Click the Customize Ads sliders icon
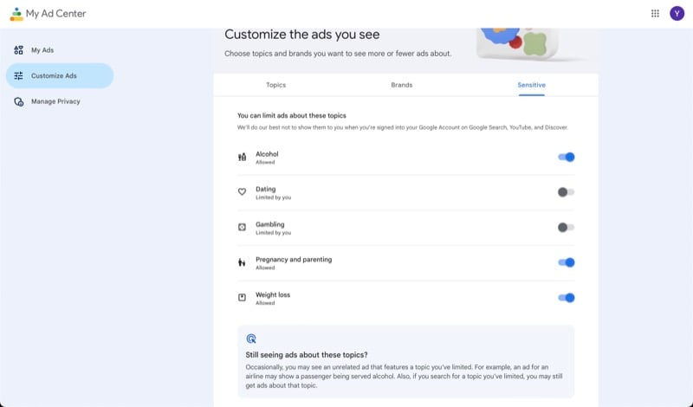This screenshot has width=693, height=407. pos(19,76)
